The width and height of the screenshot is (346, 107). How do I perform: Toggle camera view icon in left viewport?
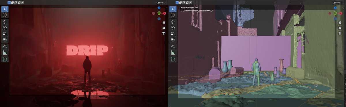point(163,33)
